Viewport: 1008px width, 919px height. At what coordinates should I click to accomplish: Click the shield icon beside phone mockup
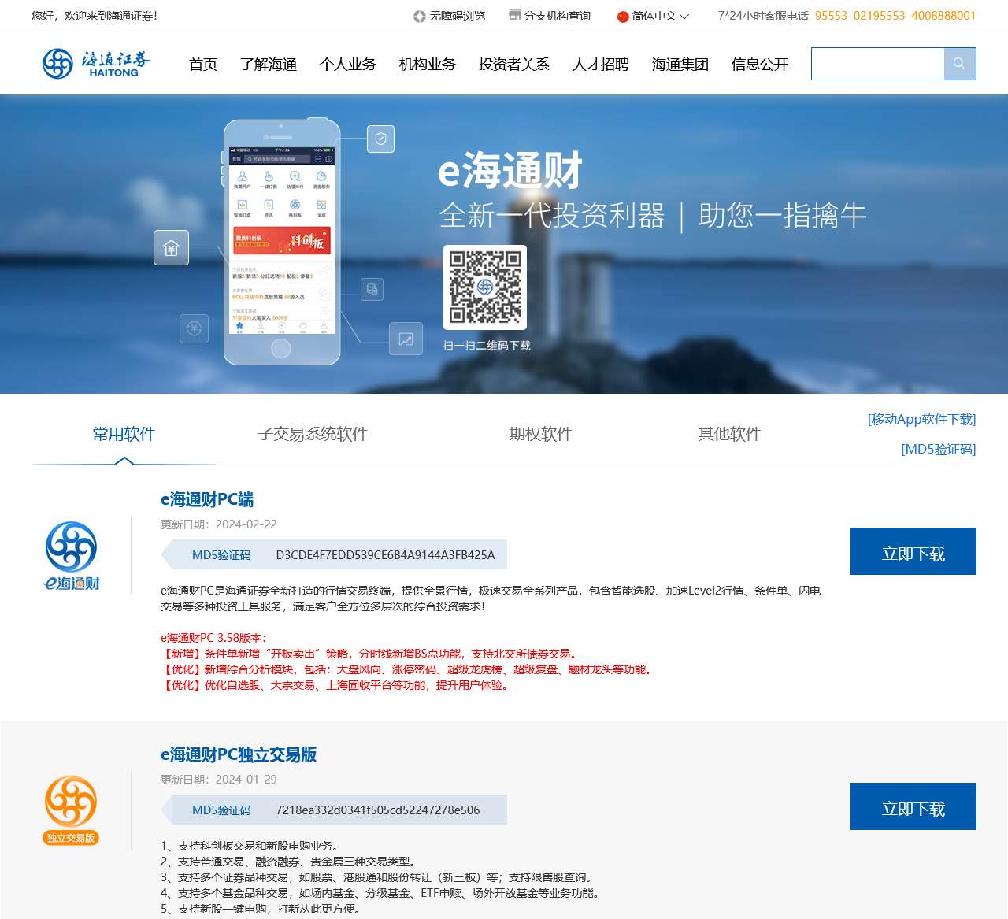click(x=381, y=139)
